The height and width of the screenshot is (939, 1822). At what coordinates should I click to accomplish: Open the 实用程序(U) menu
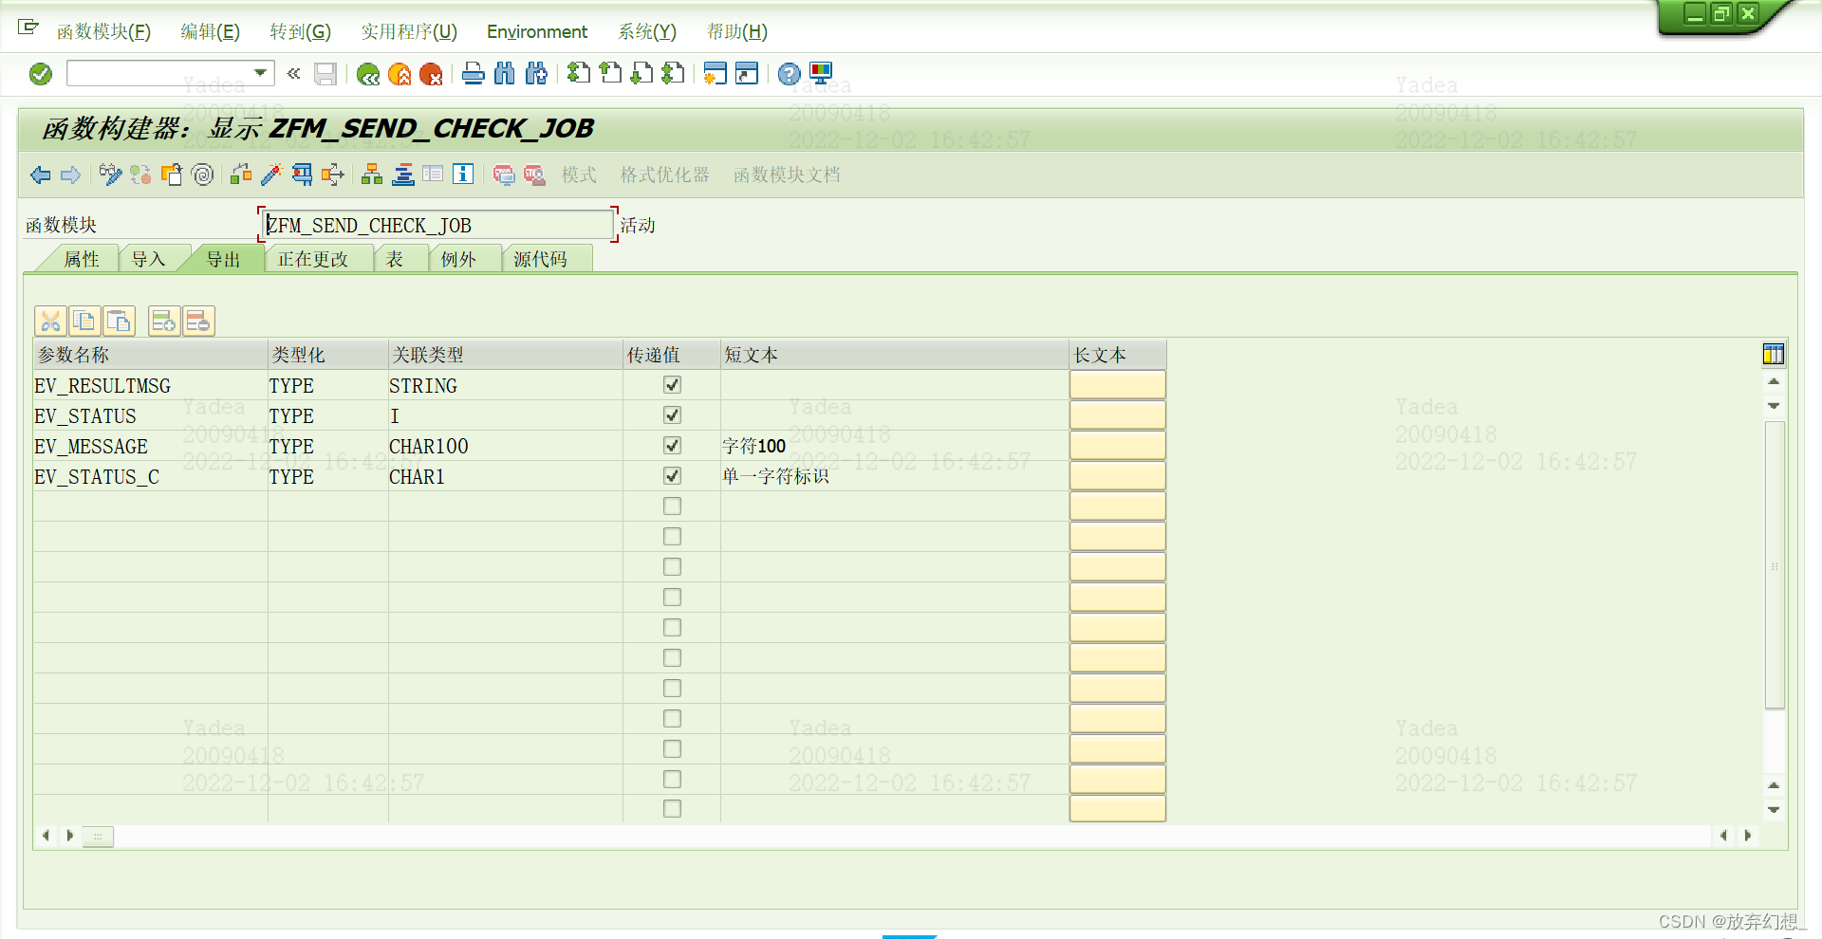tap(409, 31)
